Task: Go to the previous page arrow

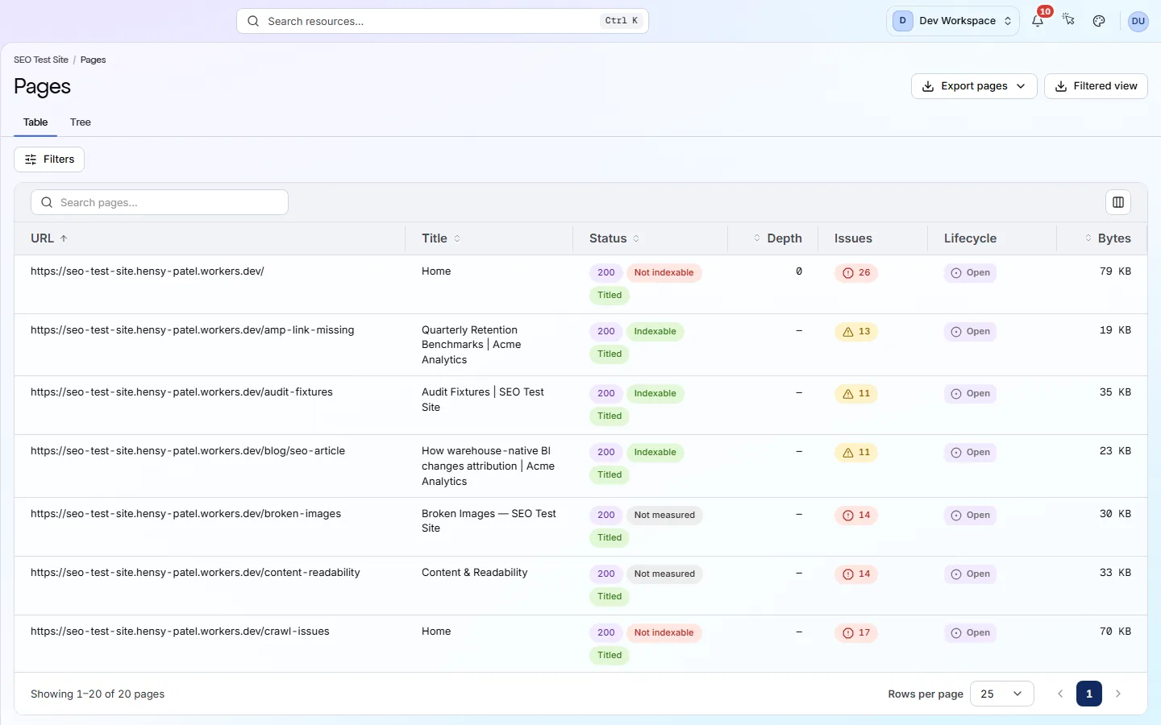Action: coord(1060,694)
